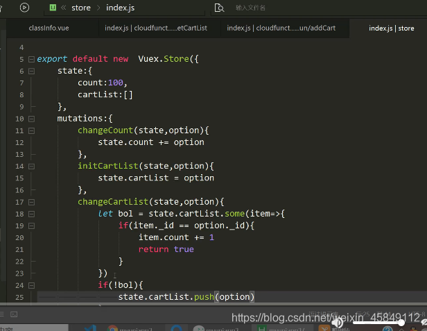
Task: Open the store breadcrumb folder
Action: click(x=81, y=8)
